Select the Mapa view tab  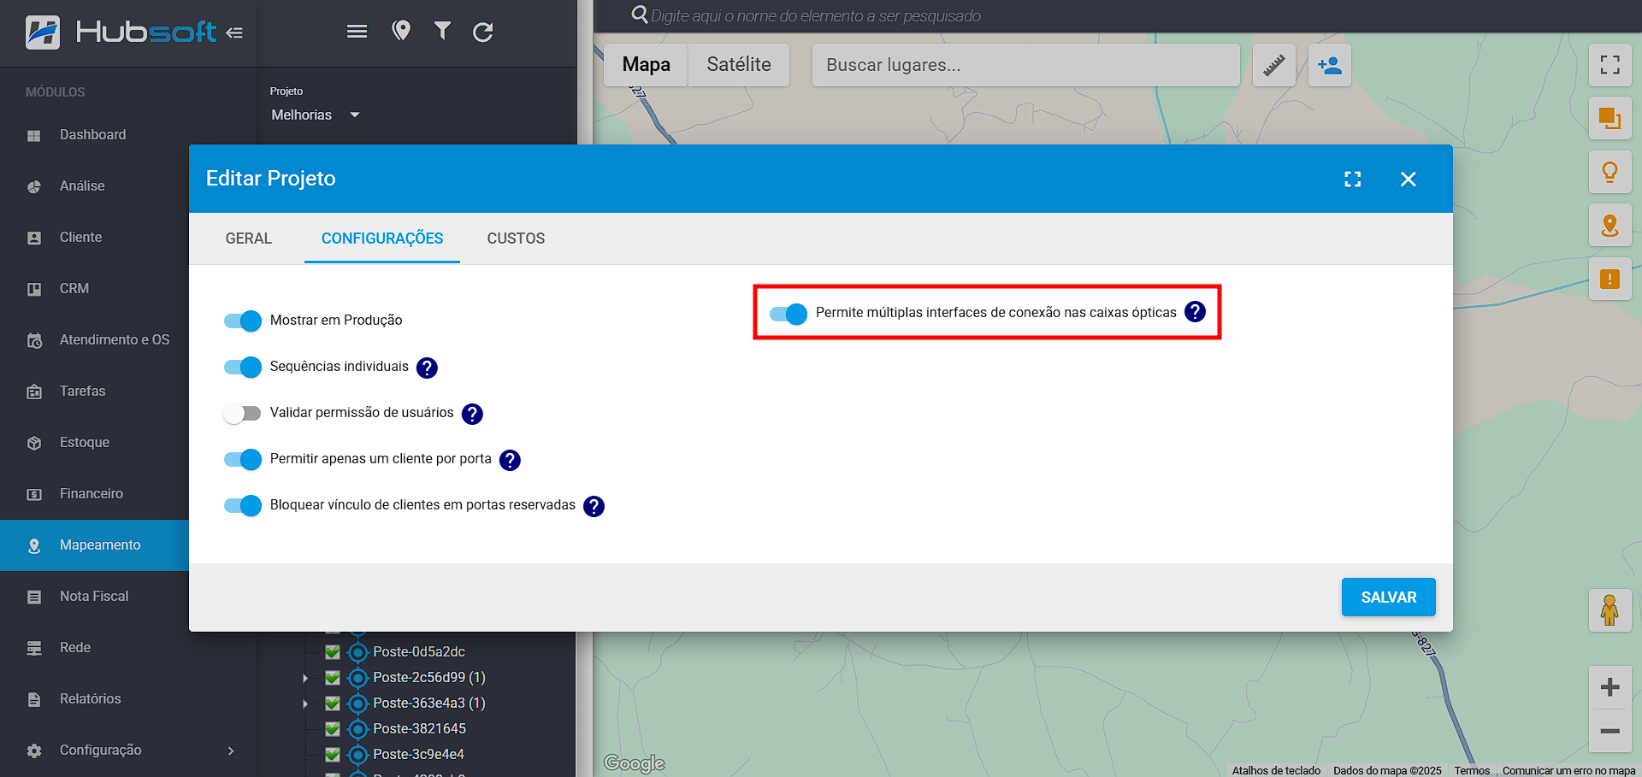pos(646,65)
